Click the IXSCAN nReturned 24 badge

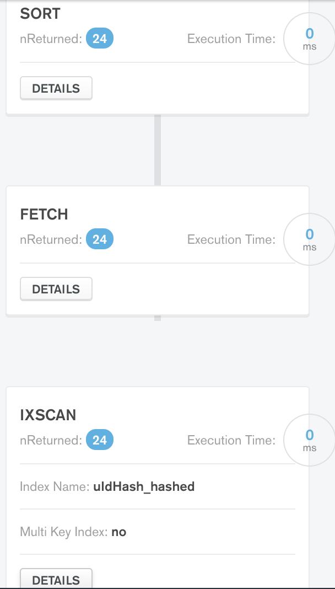click(x=100, y=441)
